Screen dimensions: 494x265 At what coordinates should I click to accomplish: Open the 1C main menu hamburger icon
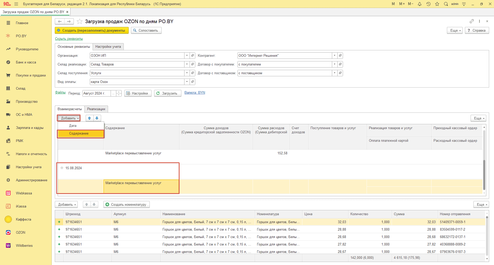pos(16,4)
